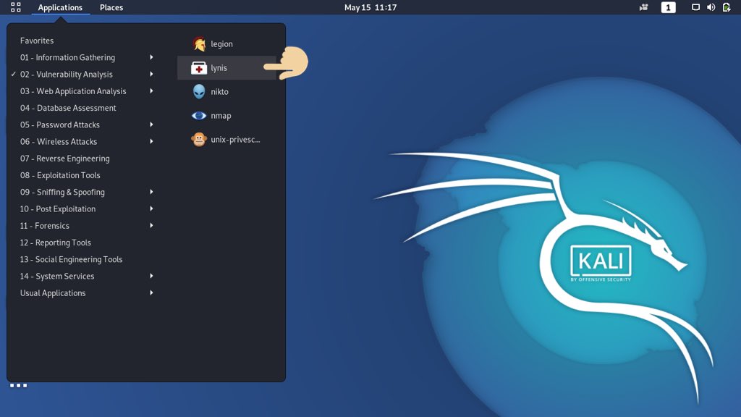Click the 09 - Sniffing & Spoofing label
The width and height of the screenshot is (741, 417).
[62, 192]
